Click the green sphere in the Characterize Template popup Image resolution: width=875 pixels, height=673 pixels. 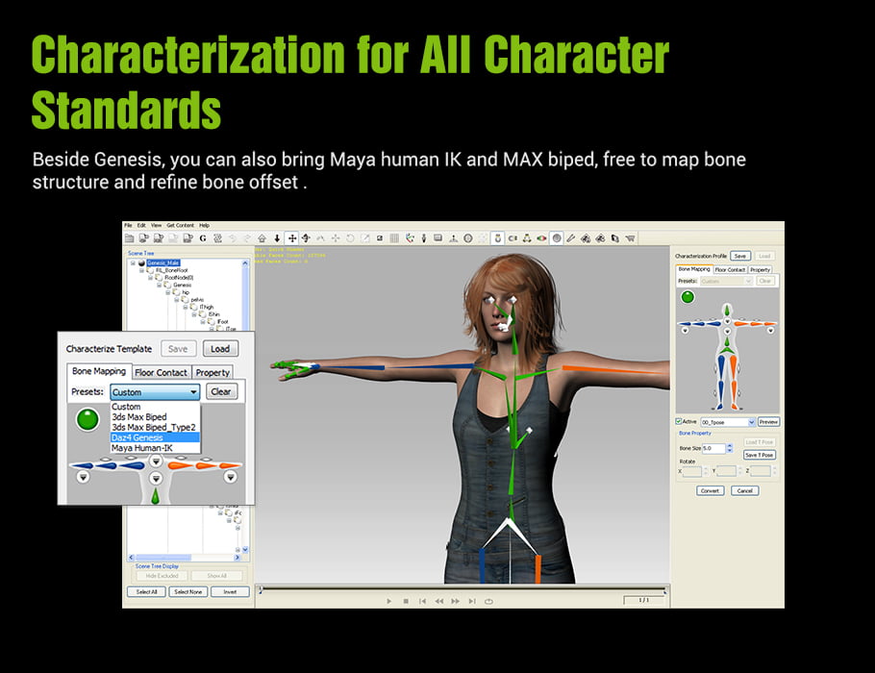[x=87, y=419]
